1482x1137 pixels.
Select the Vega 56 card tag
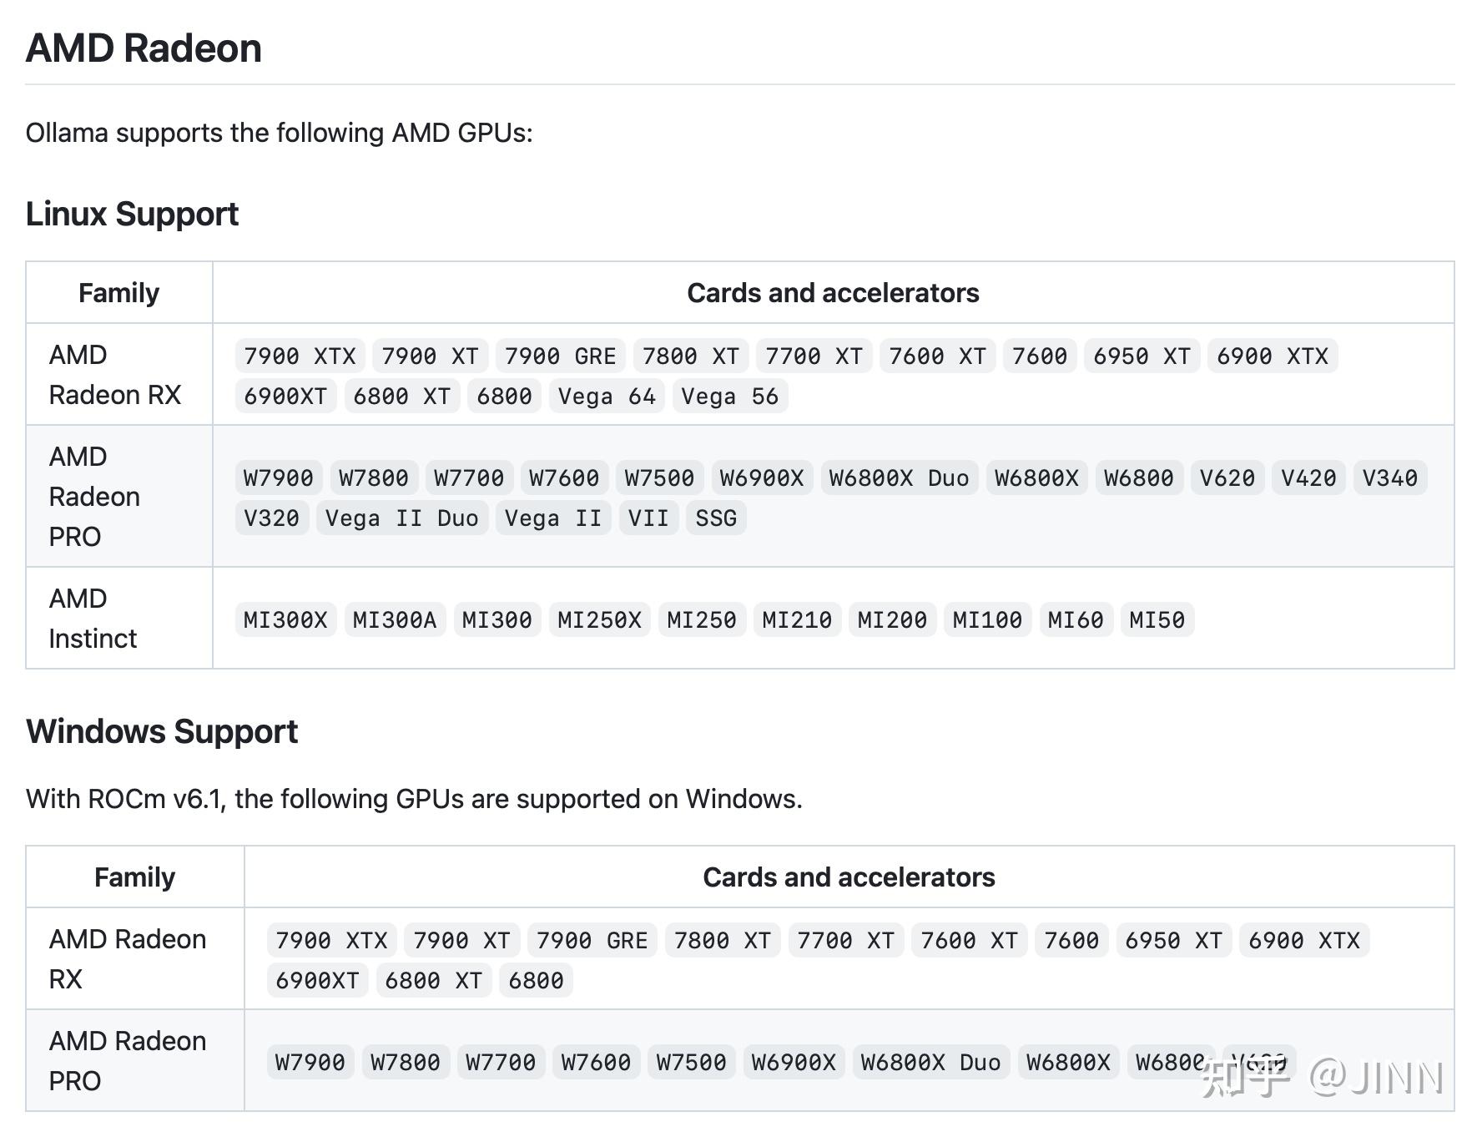729,397
